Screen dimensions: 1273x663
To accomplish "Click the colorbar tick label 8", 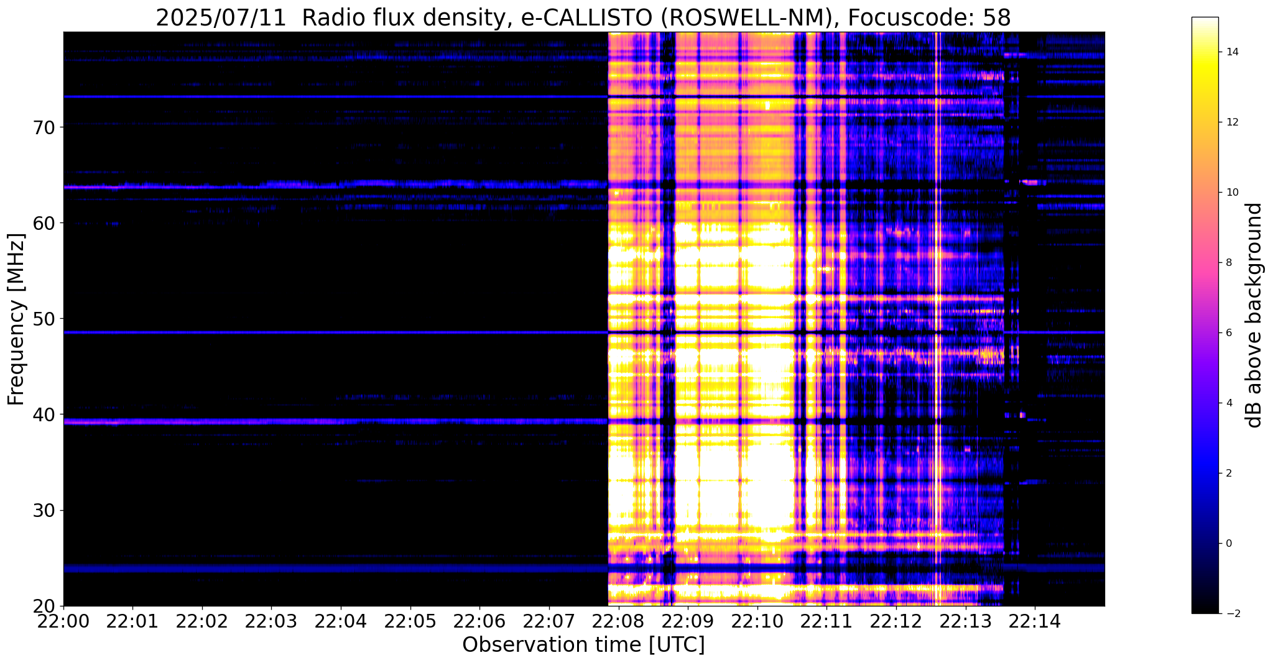I will click(1228, 262).
